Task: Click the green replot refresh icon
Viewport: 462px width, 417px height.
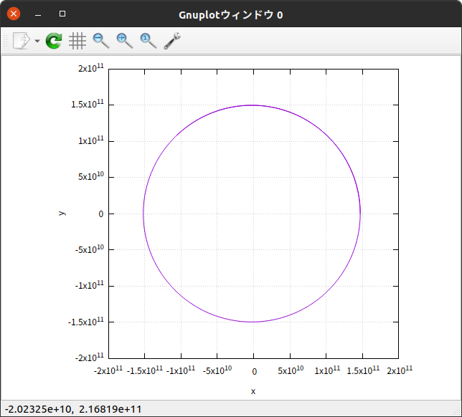Action: click(54, 41)
